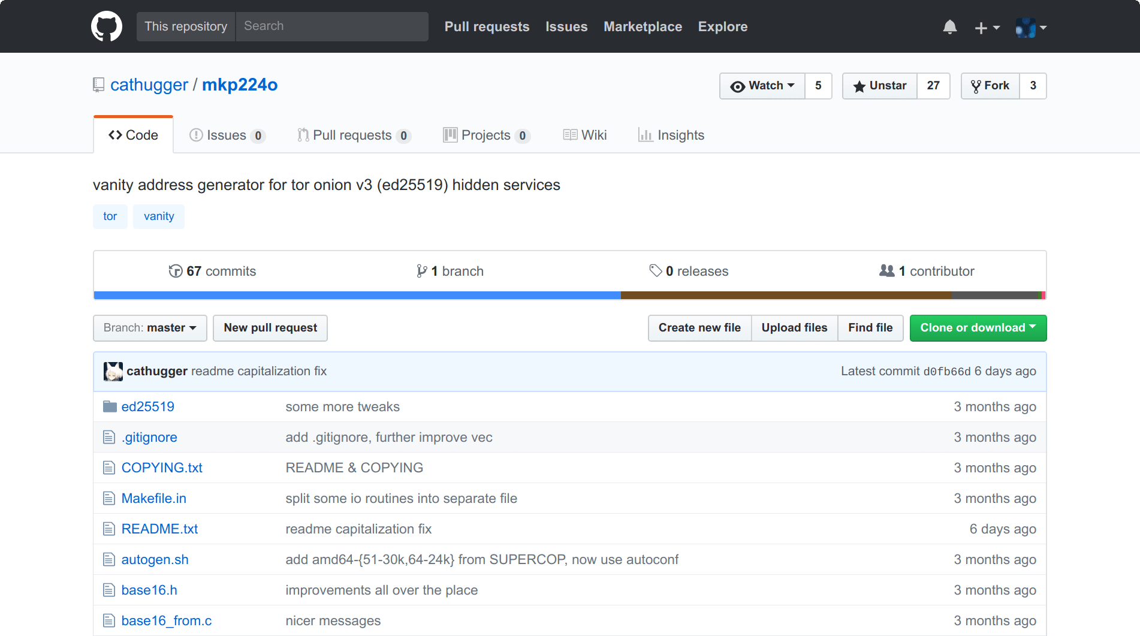1140x636 pixels.
Task: Open the Clone or download dropdown
Action: 978,328
